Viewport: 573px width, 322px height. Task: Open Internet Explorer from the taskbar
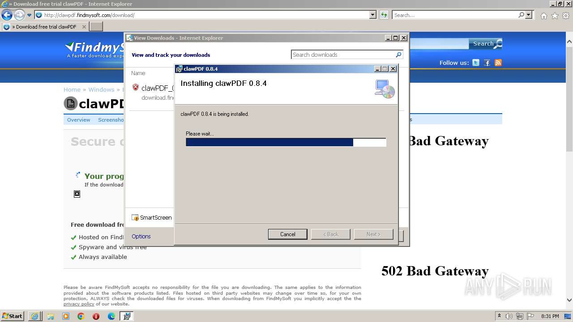35,316
